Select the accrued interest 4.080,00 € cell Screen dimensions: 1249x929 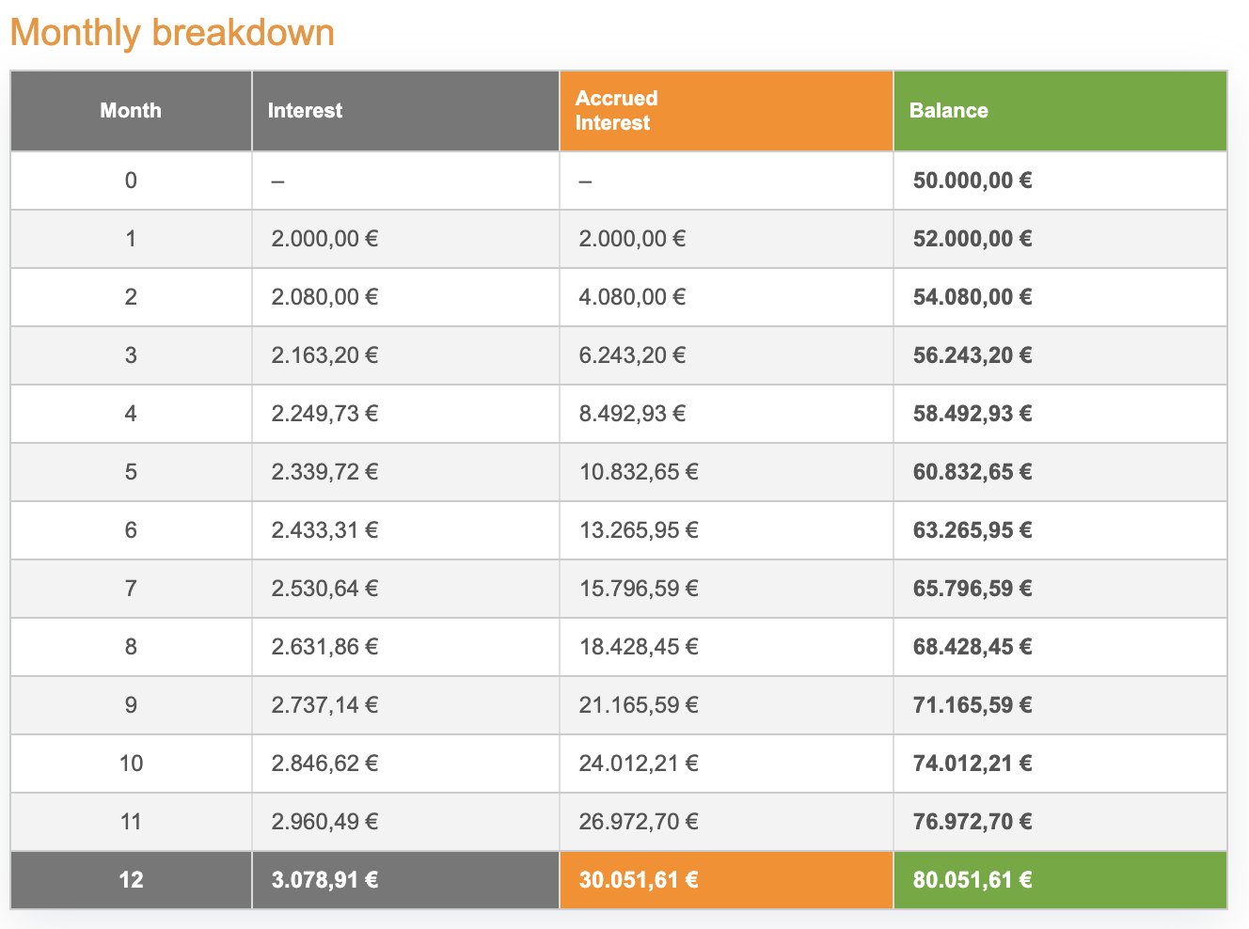click(632, 297)
